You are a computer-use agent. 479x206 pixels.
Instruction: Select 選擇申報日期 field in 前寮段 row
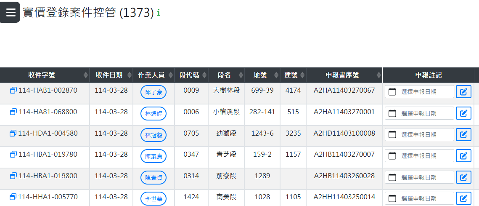419,177
